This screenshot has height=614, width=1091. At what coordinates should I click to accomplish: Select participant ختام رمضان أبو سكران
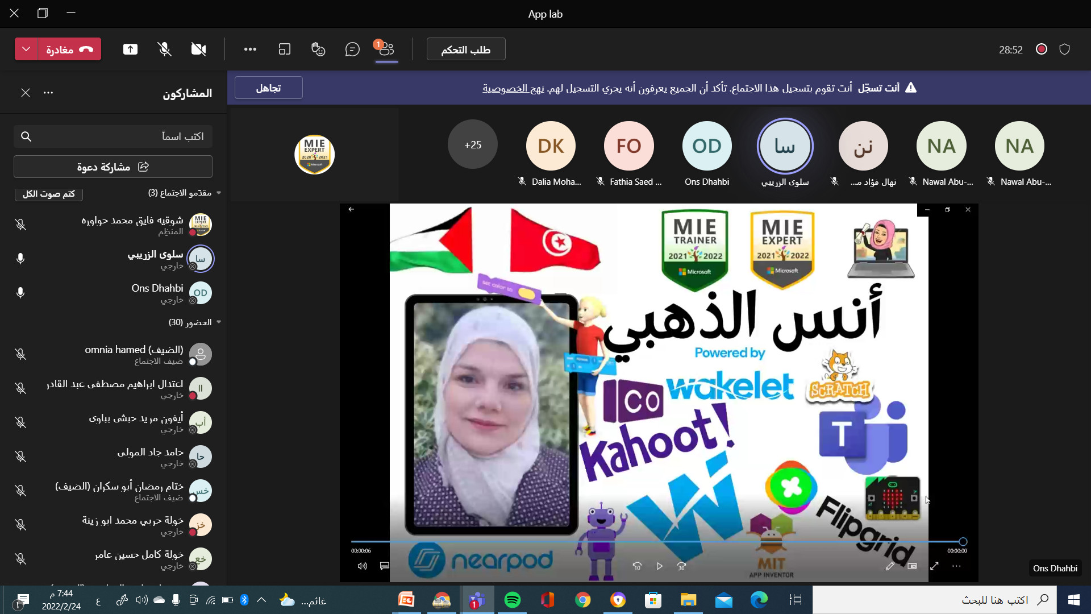(x=114, y=491)
